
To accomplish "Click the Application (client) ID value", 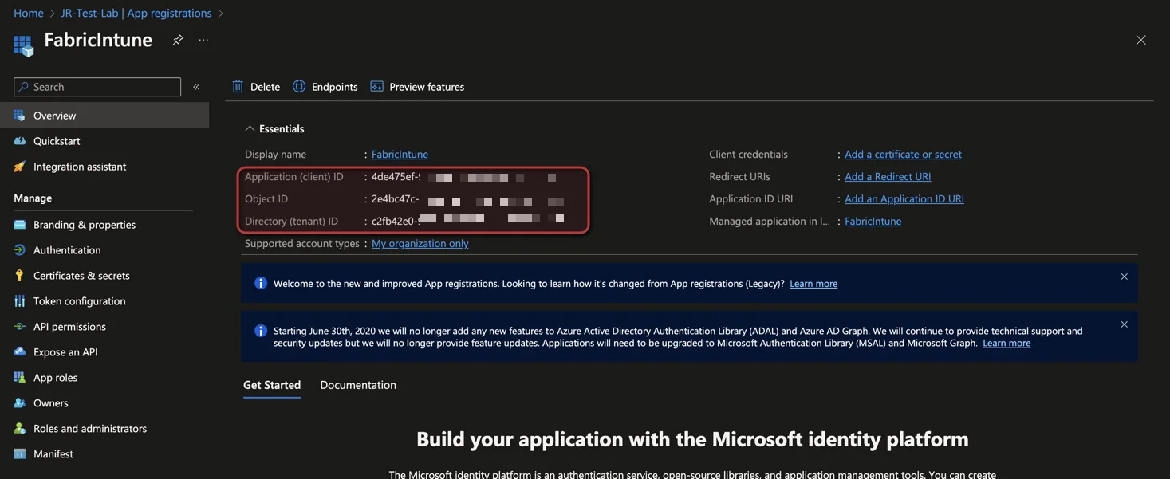I will click(x=464, y=177).
